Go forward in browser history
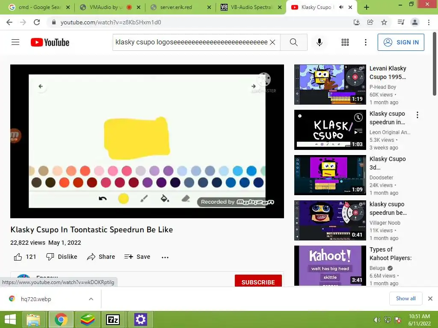The image size is (438, 328). [23, 22]
